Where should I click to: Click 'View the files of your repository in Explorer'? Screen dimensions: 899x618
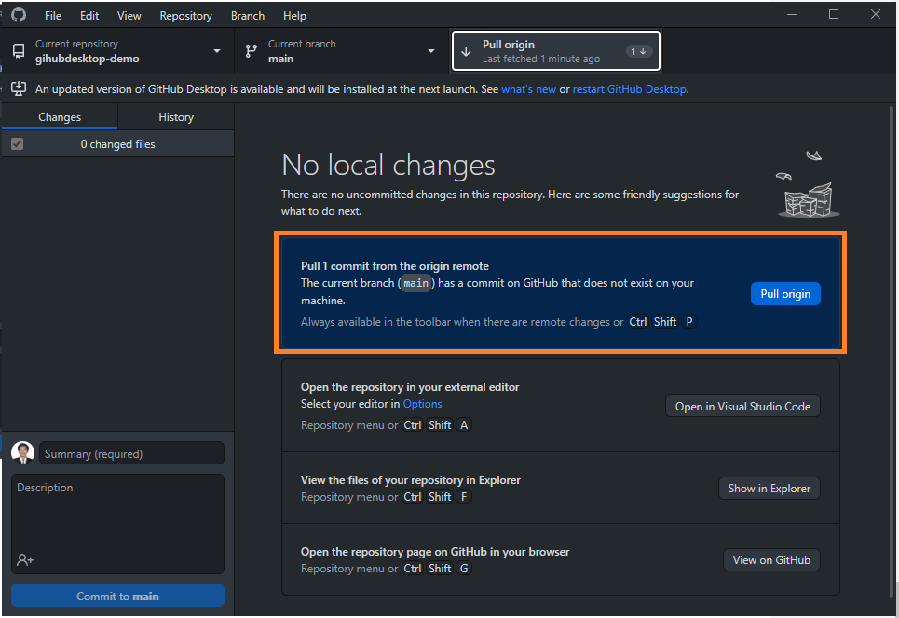click(411, 480)
